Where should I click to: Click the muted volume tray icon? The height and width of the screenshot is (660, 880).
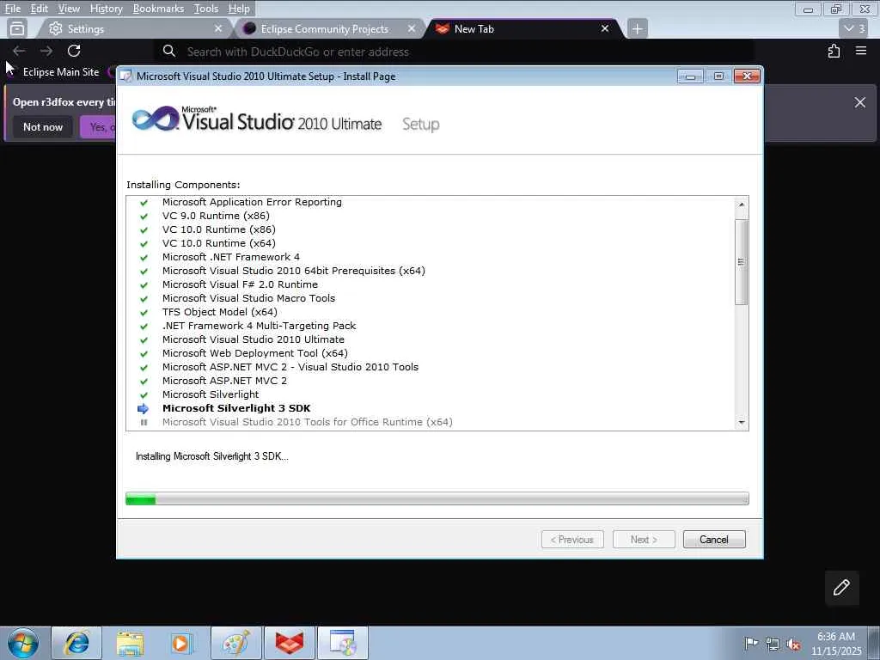[x=793, y=644]
